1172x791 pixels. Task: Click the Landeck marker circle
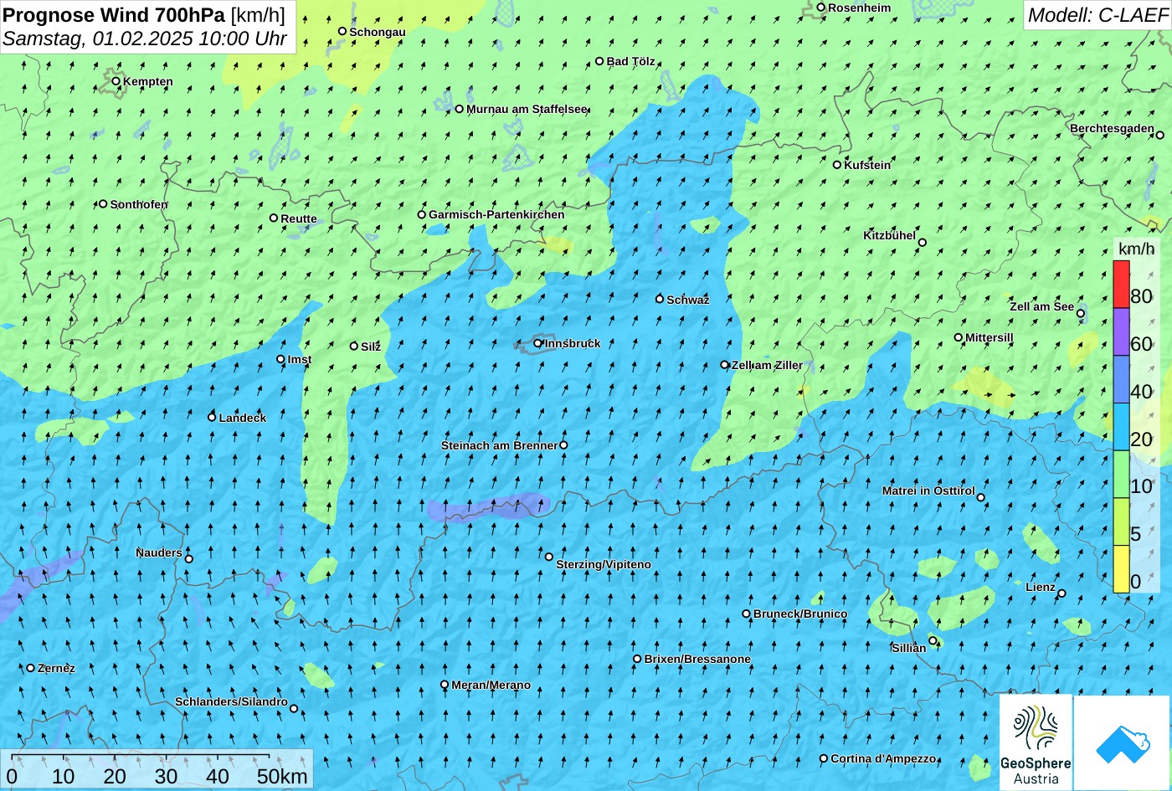212,417
